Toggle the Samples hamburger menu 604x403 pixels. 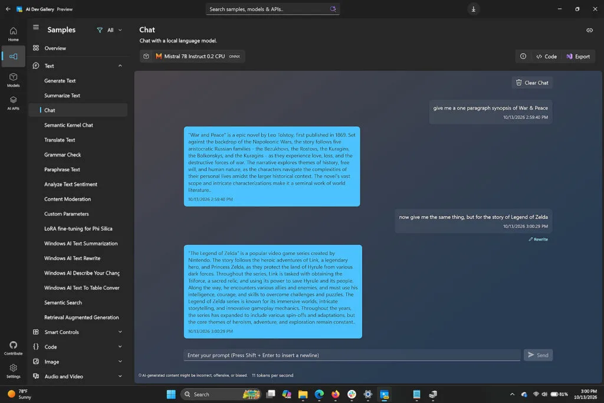[36, 27]
